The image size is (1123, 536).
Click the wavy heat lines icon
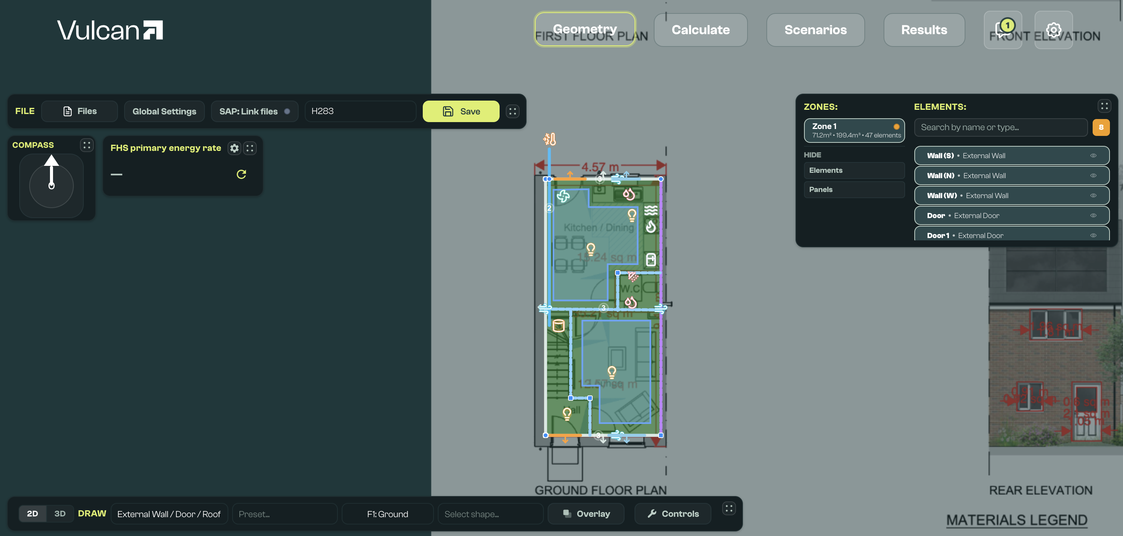651,210
